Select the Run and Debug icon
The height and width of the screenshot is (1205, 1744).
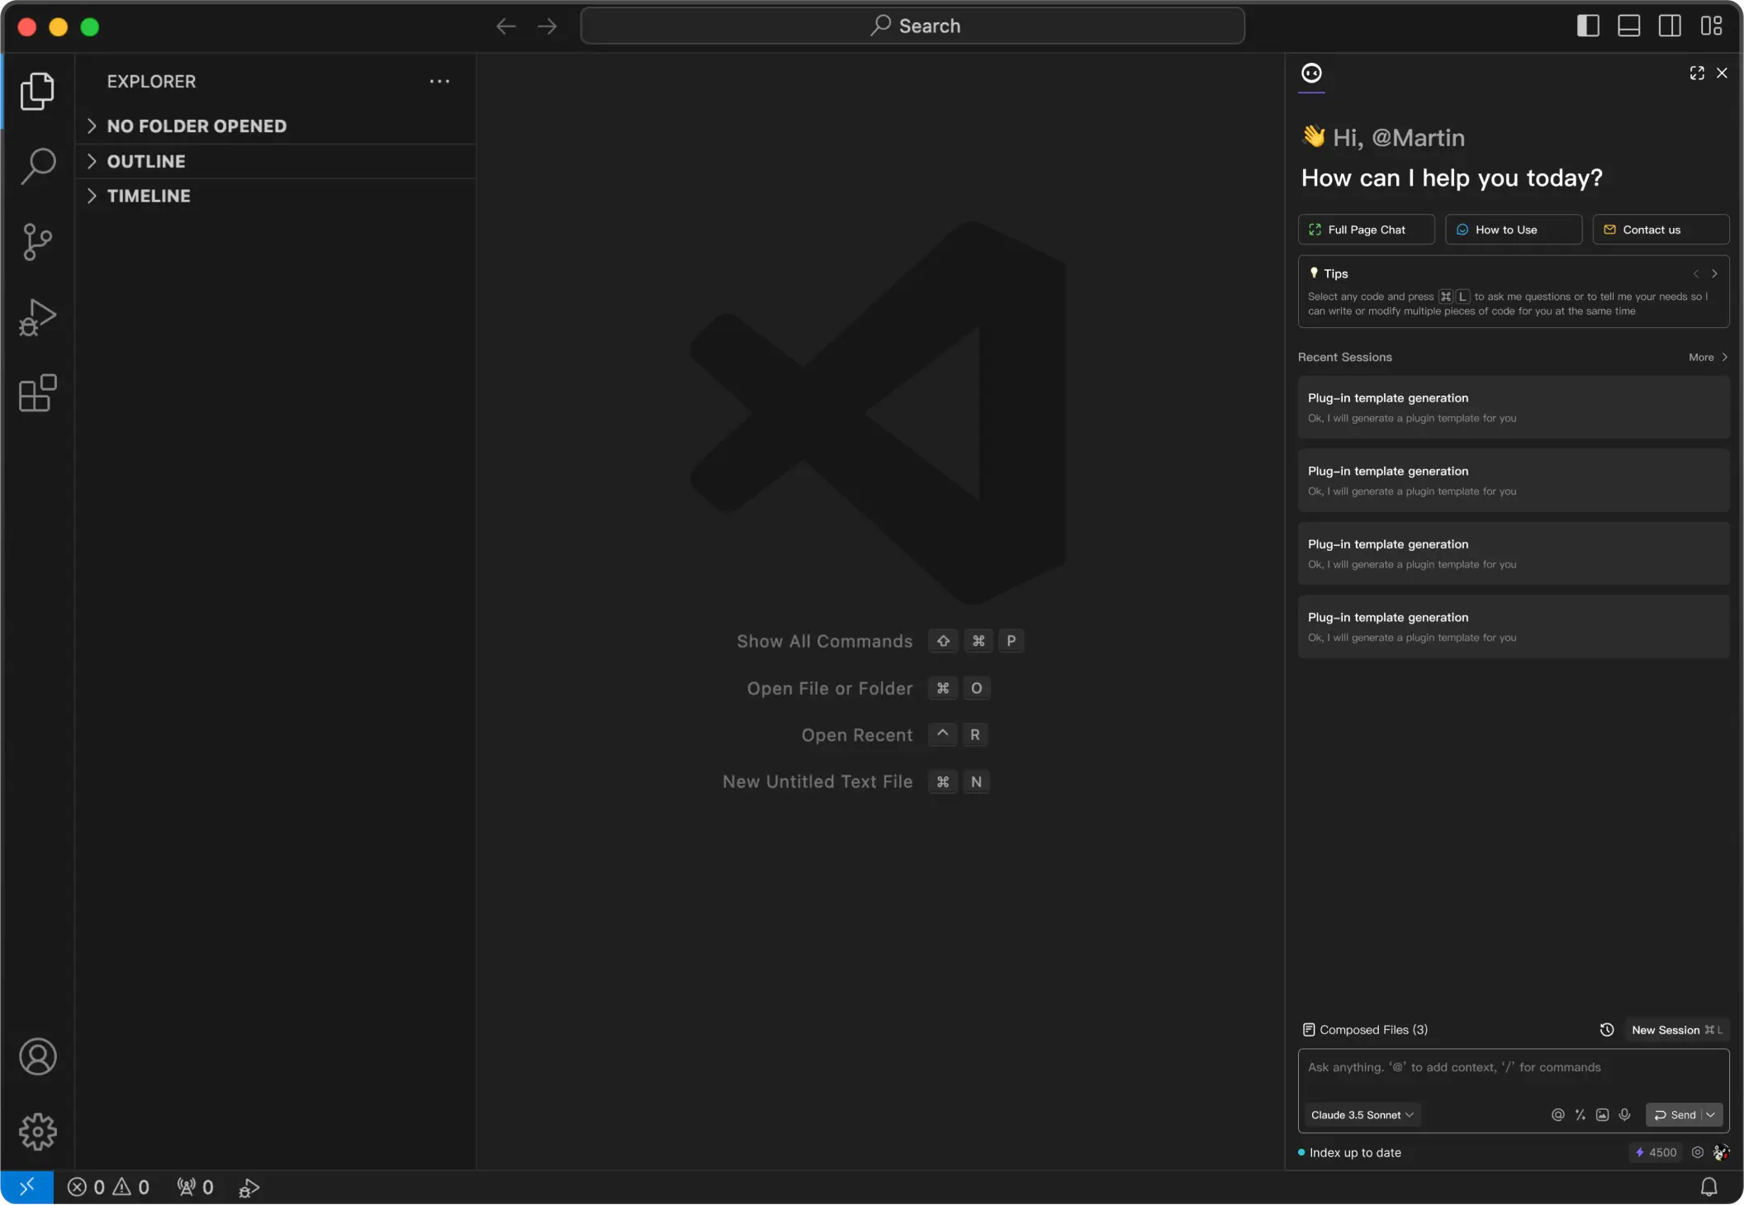tap(37, 317)
